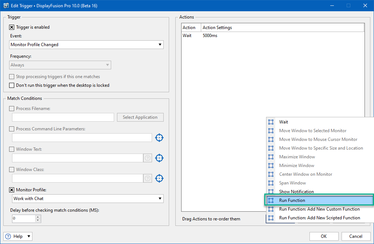Screen dimensions: 374x244
Task: Click the question mark icon beside Window Class field
Action: pos(148,178)
